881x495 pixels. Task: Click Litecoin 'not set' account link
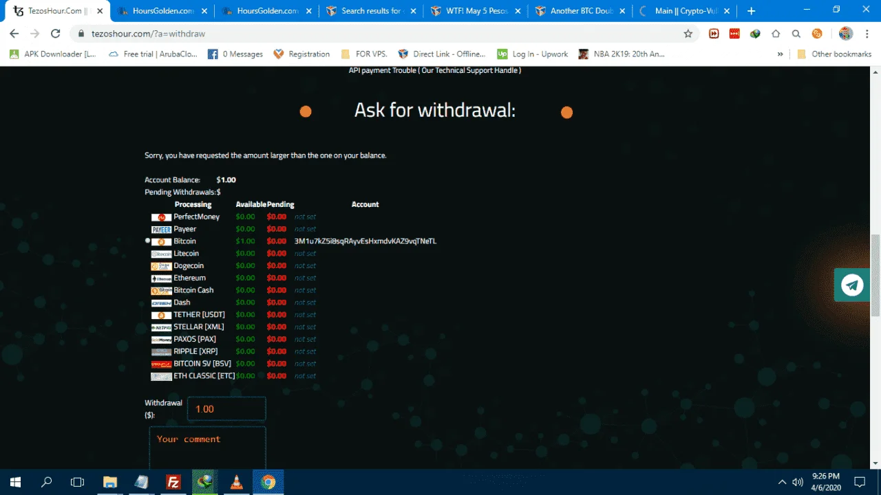click(x=305, y=254)
